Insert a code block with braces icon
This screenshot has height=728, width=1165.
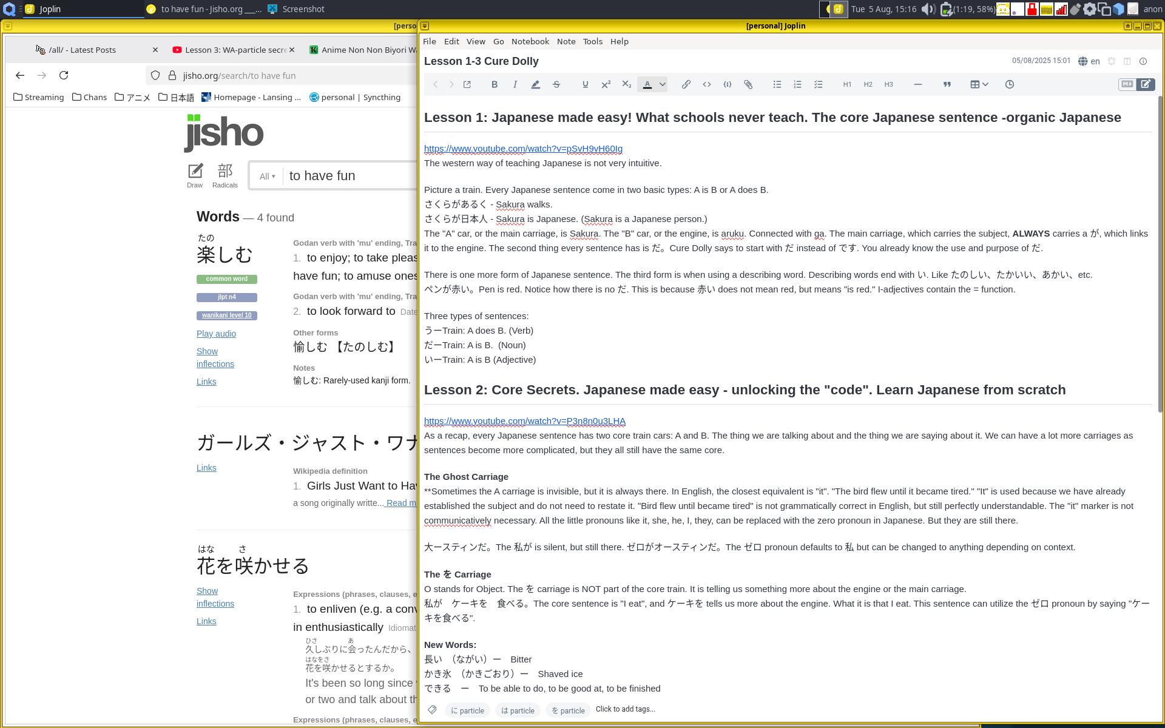[x=728, y=84]
